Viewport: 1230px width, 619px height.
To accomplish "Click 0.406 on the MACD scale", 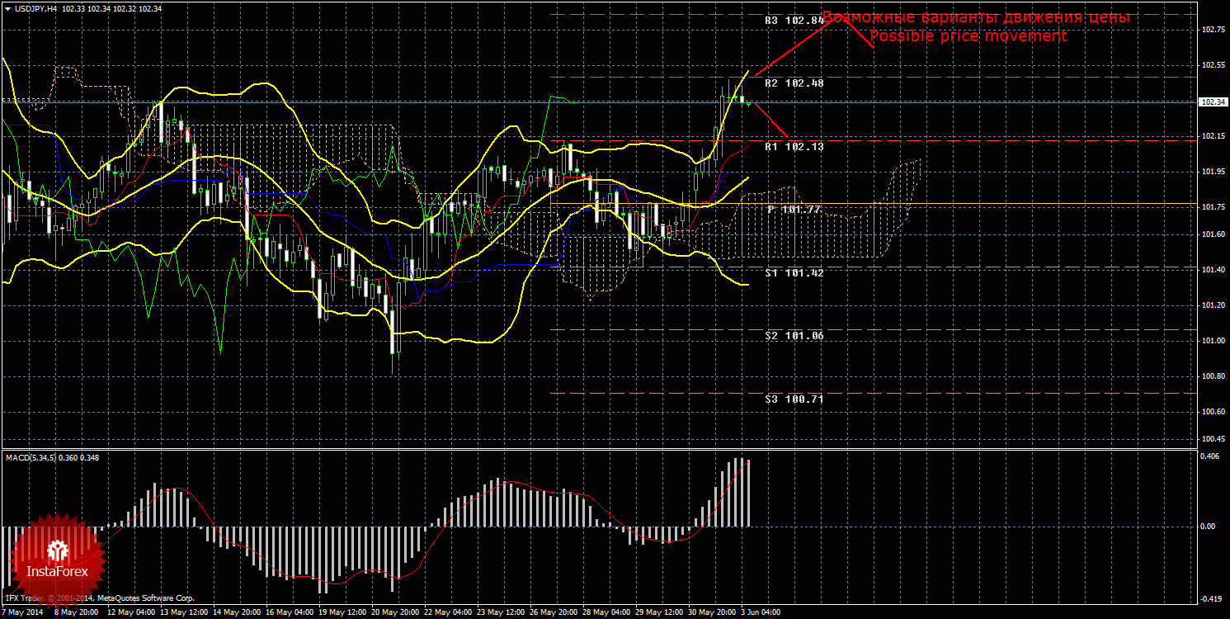I will tap(1211, 456).
